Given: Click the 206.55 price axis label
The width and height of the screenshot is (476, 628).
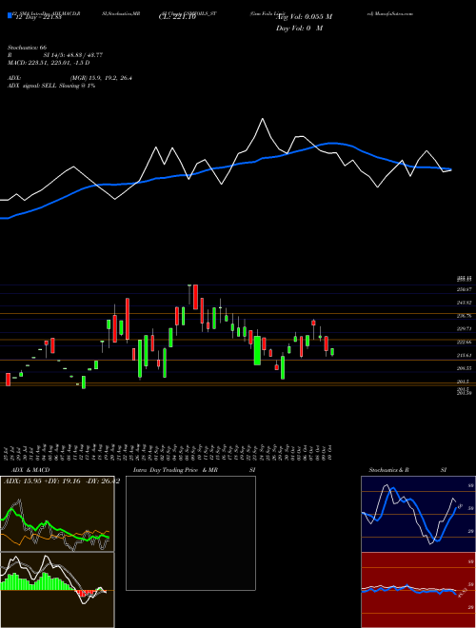Looking at the screenshot, I should click(464, 368).
